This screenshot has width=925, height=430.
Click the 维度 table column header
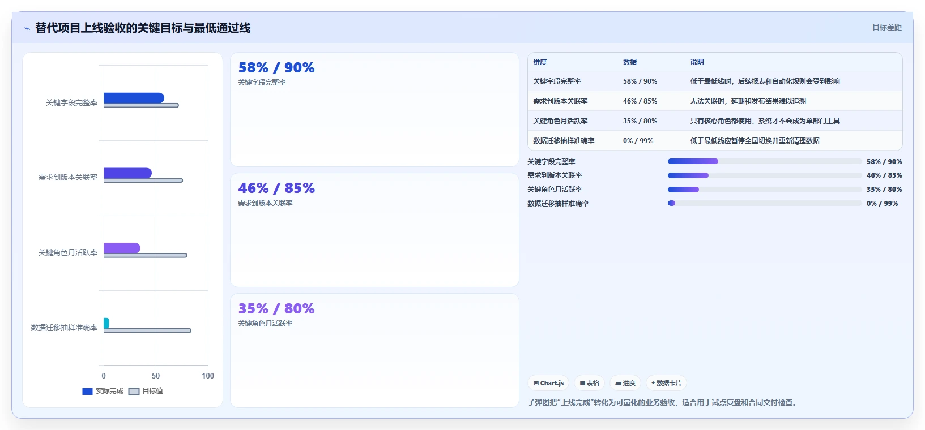click(x=540, y=62)
